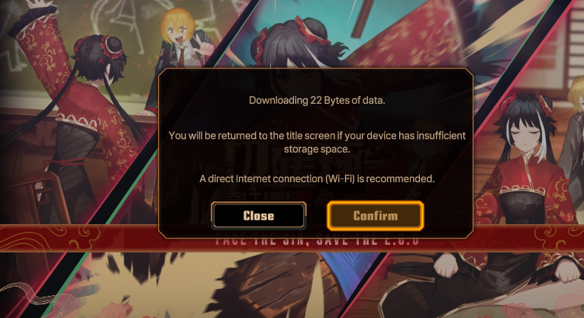The height and width of the screenshot is (318, 584).
Task: Confirm the 22 Bytes data download
Action: (x=375, y=216)
